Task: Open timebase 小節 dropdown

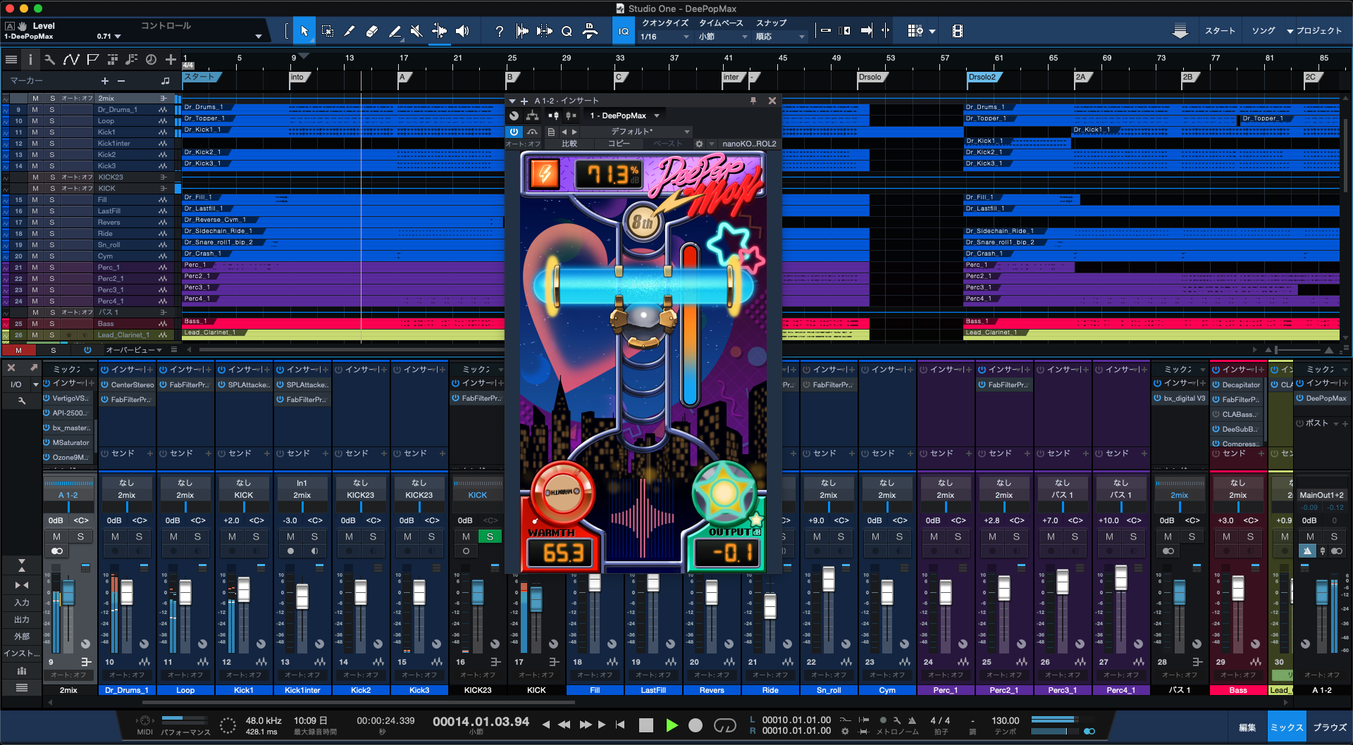Action: (x=722, y=37)
